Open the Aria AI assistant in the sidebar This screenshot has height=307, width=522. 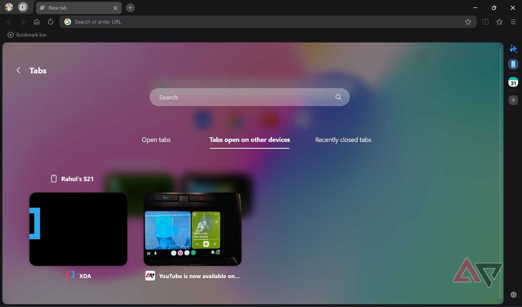(x=513, y=49)
